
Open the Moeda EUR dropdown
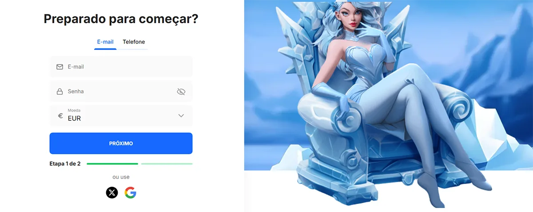121,116
